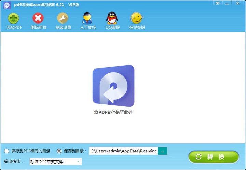This screenshot has width=246, height=170.
Task: Click the Add PDF (添加PDF) green plus icon
Action: click(x=13, y=18)
